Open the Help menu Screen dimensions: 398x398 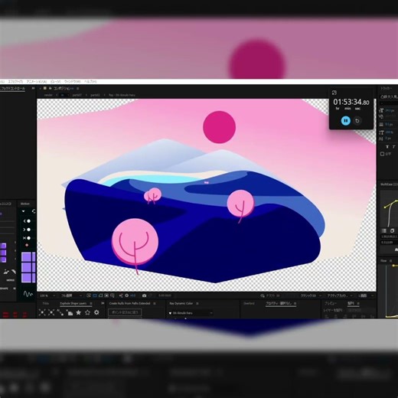90,82
